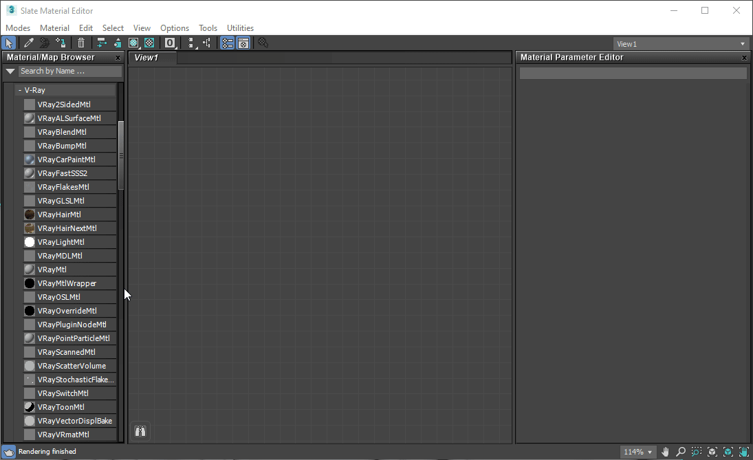Image resolution: width=753 pixels, height=460 pixels.
Task: Collapse the V-Ray materials group
Action: (x=20, y=90)
